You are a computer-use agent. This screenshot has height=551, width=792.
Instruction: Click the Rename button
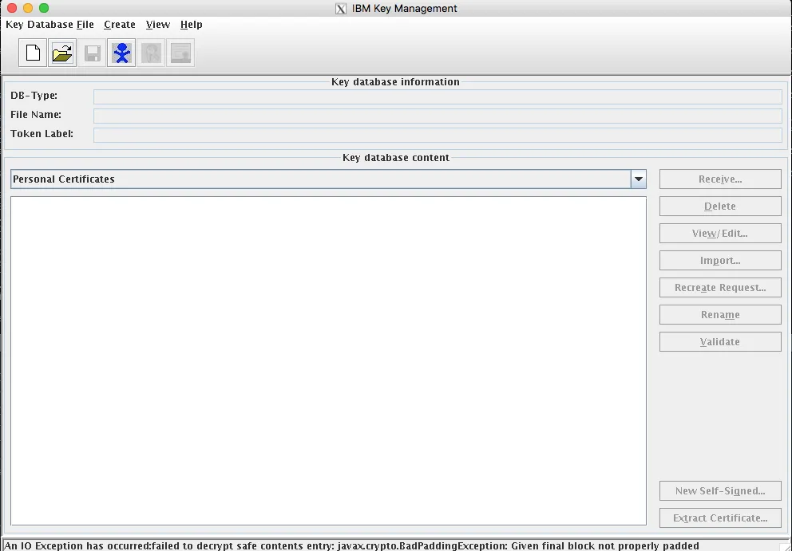click(720, 315)
